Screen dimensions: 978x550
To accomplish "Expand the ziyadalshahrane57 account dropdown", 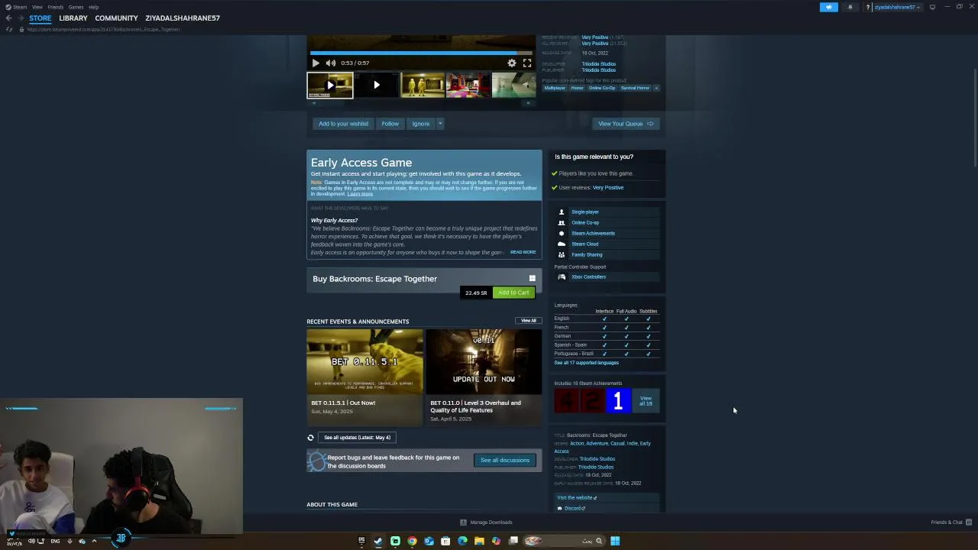I will [897, 7].
